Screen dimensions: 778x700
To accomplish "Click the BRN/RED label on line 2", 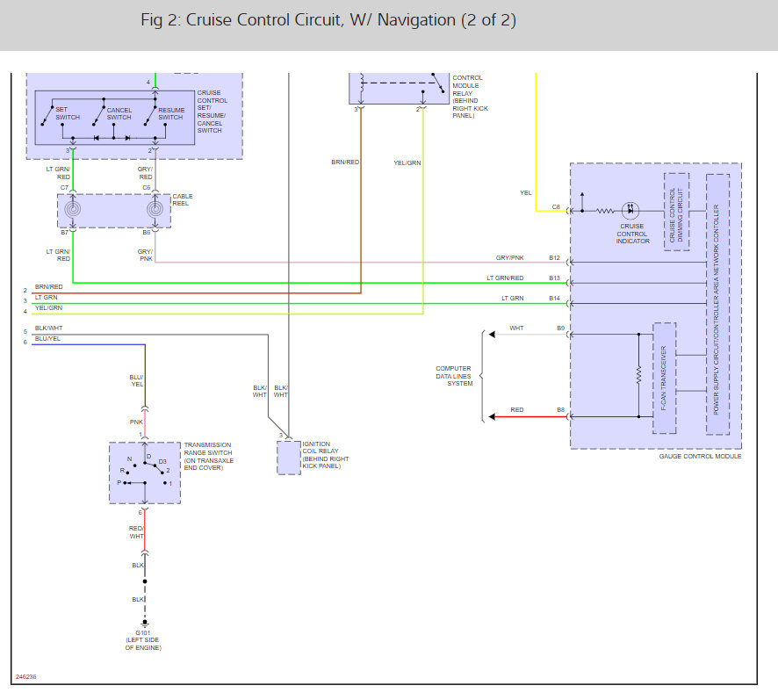I will coord(48,287).
